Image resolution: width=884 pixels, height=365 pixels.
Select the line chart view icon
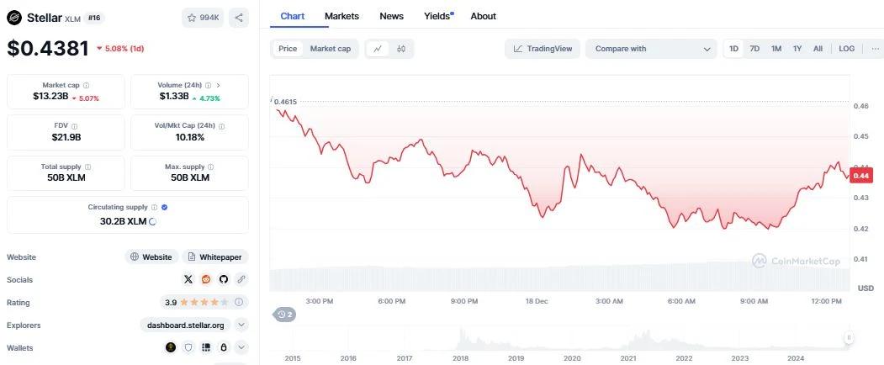coord(378,49)
